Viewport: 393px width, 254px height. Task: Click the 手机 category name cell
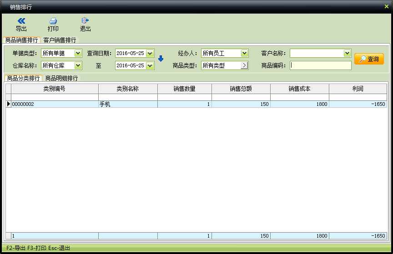pos(128,104)
